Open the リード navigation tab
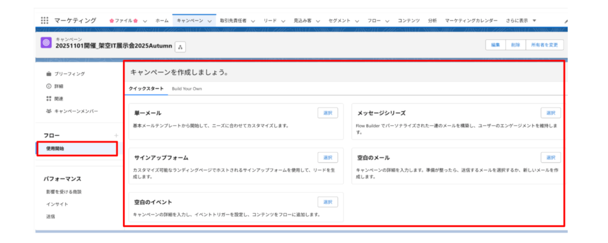 [270, 21]
